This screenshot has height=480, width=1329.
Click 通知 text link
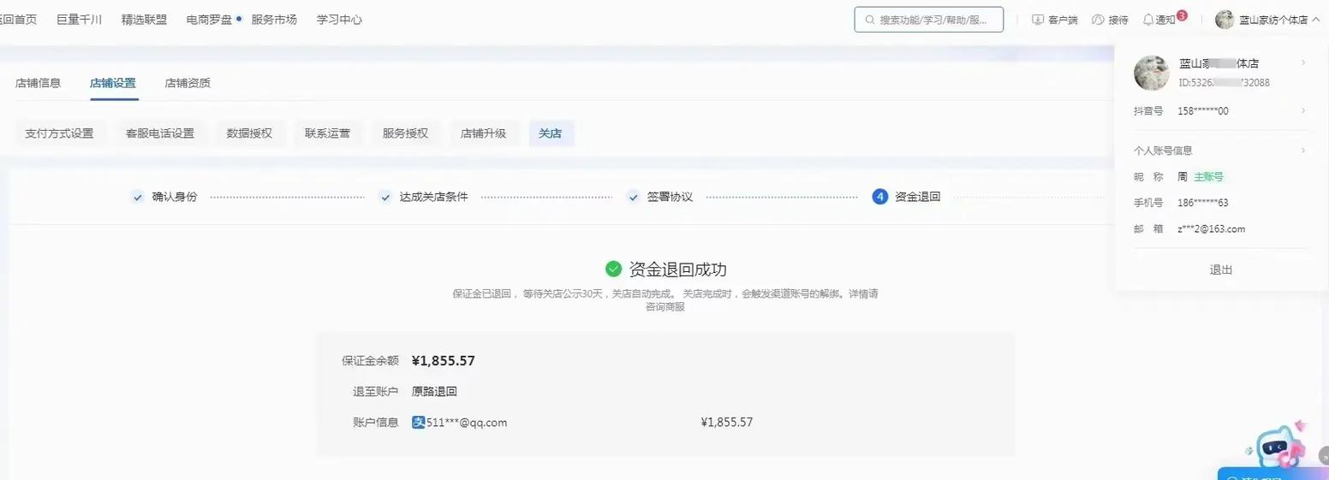[x=1165, y=20]
